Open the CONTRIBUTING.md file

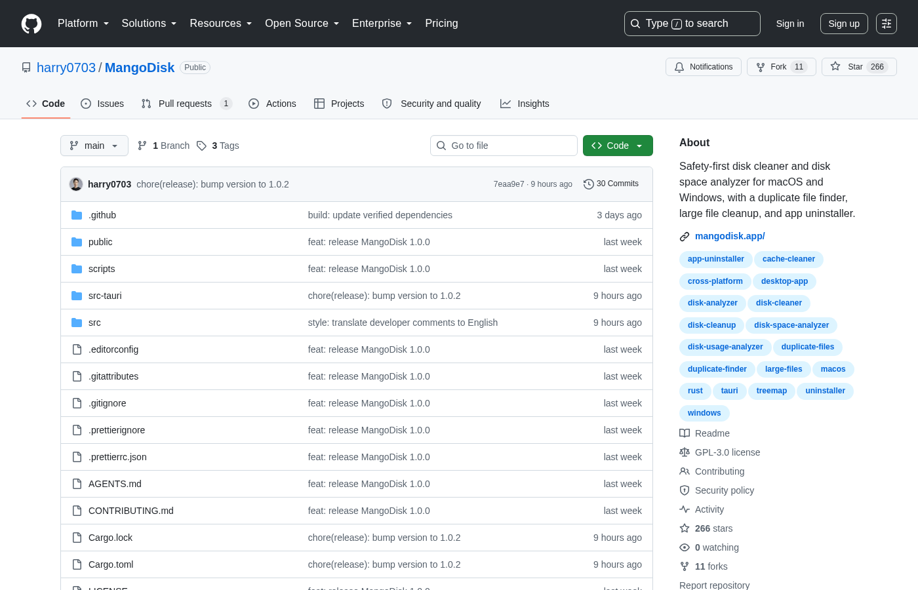131,511
